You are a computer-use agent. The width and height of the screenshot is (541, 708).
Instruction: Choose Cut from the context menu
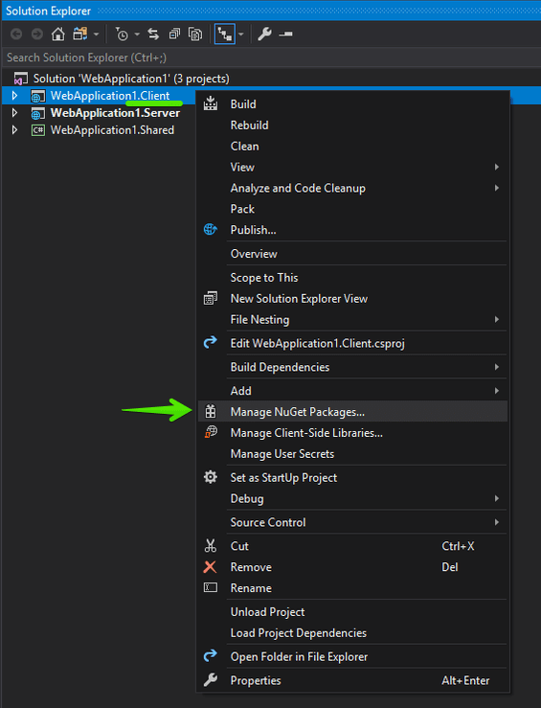[x=352, y=546]
